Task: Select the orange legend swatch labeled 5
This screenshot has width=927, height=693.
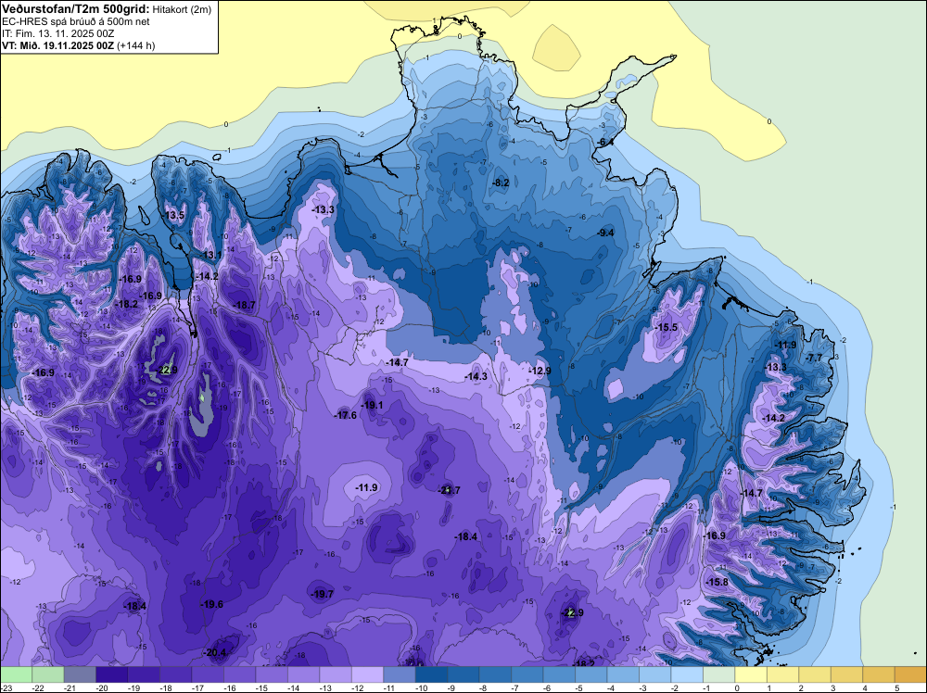Action: [x=910, y=674]
